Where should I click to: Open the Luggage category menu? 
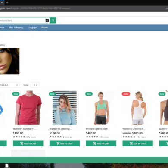(x=32, y=28)
